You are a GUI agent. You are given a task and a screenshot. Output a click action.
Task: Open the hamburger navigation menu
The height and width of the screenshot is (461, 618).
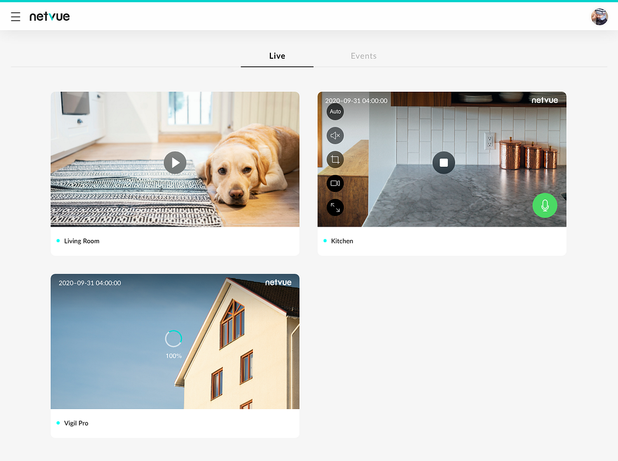pyautogui.click(x=16, y=17)
